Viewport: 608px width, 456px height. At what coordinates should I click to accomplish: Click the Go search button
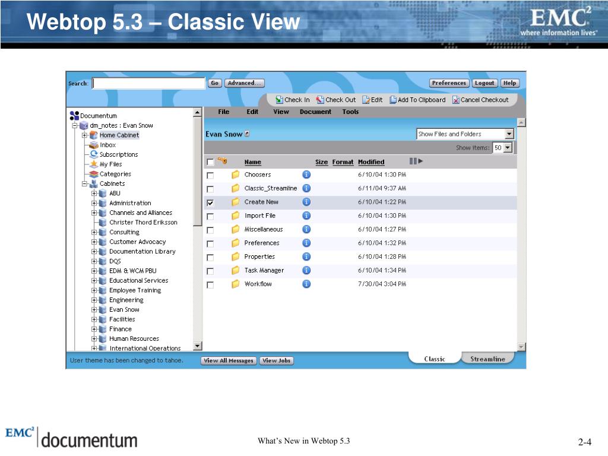tap(215, 83)
